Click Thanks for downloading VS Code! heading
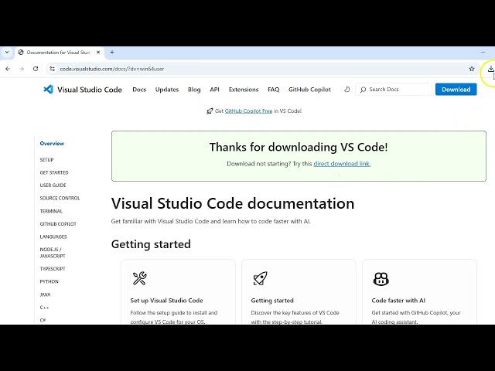Screen dimensions: 495x371 (299, 147)
